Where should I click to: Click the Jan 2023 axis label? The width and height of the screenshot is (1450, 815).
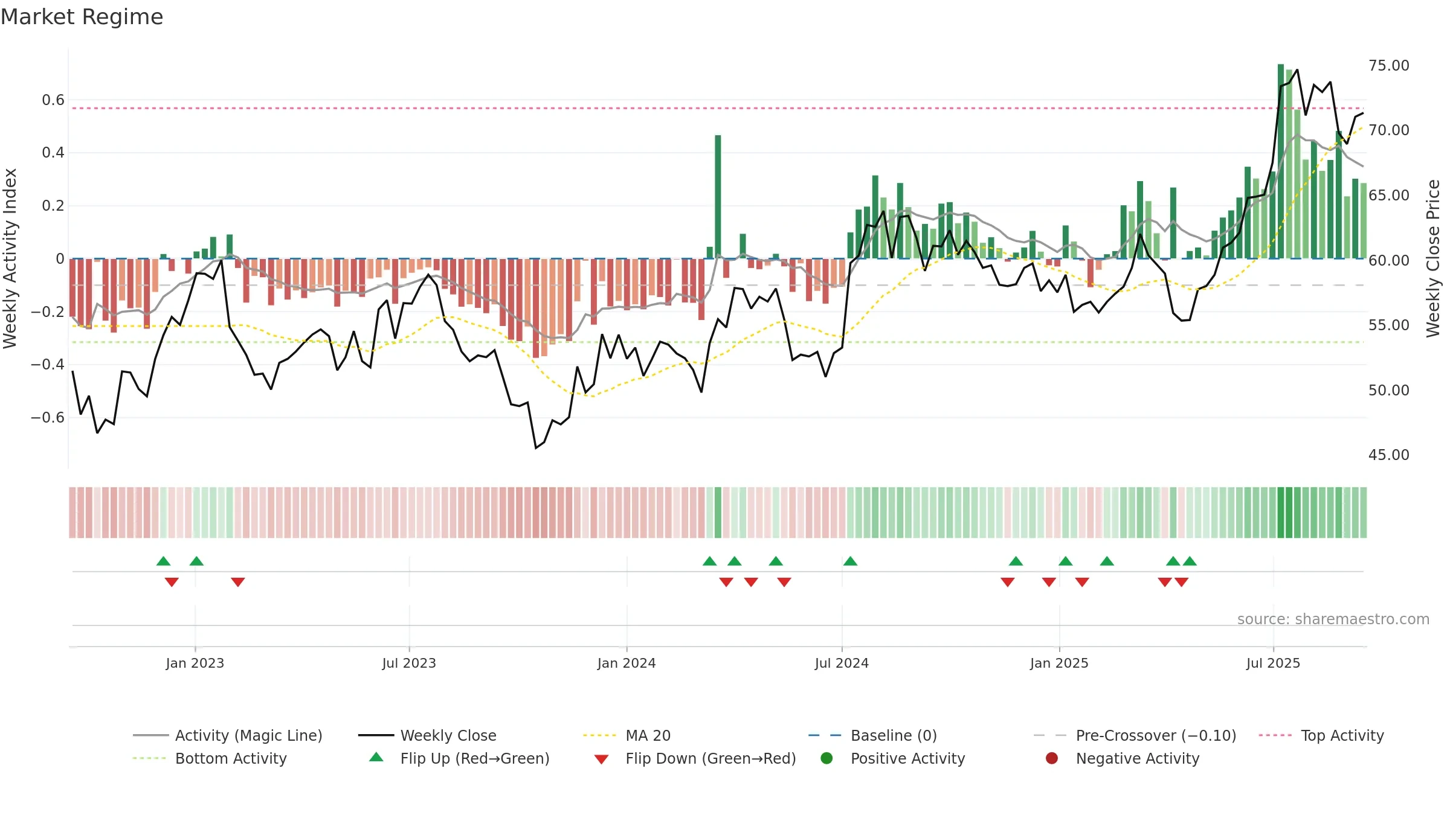click(195, 663)
